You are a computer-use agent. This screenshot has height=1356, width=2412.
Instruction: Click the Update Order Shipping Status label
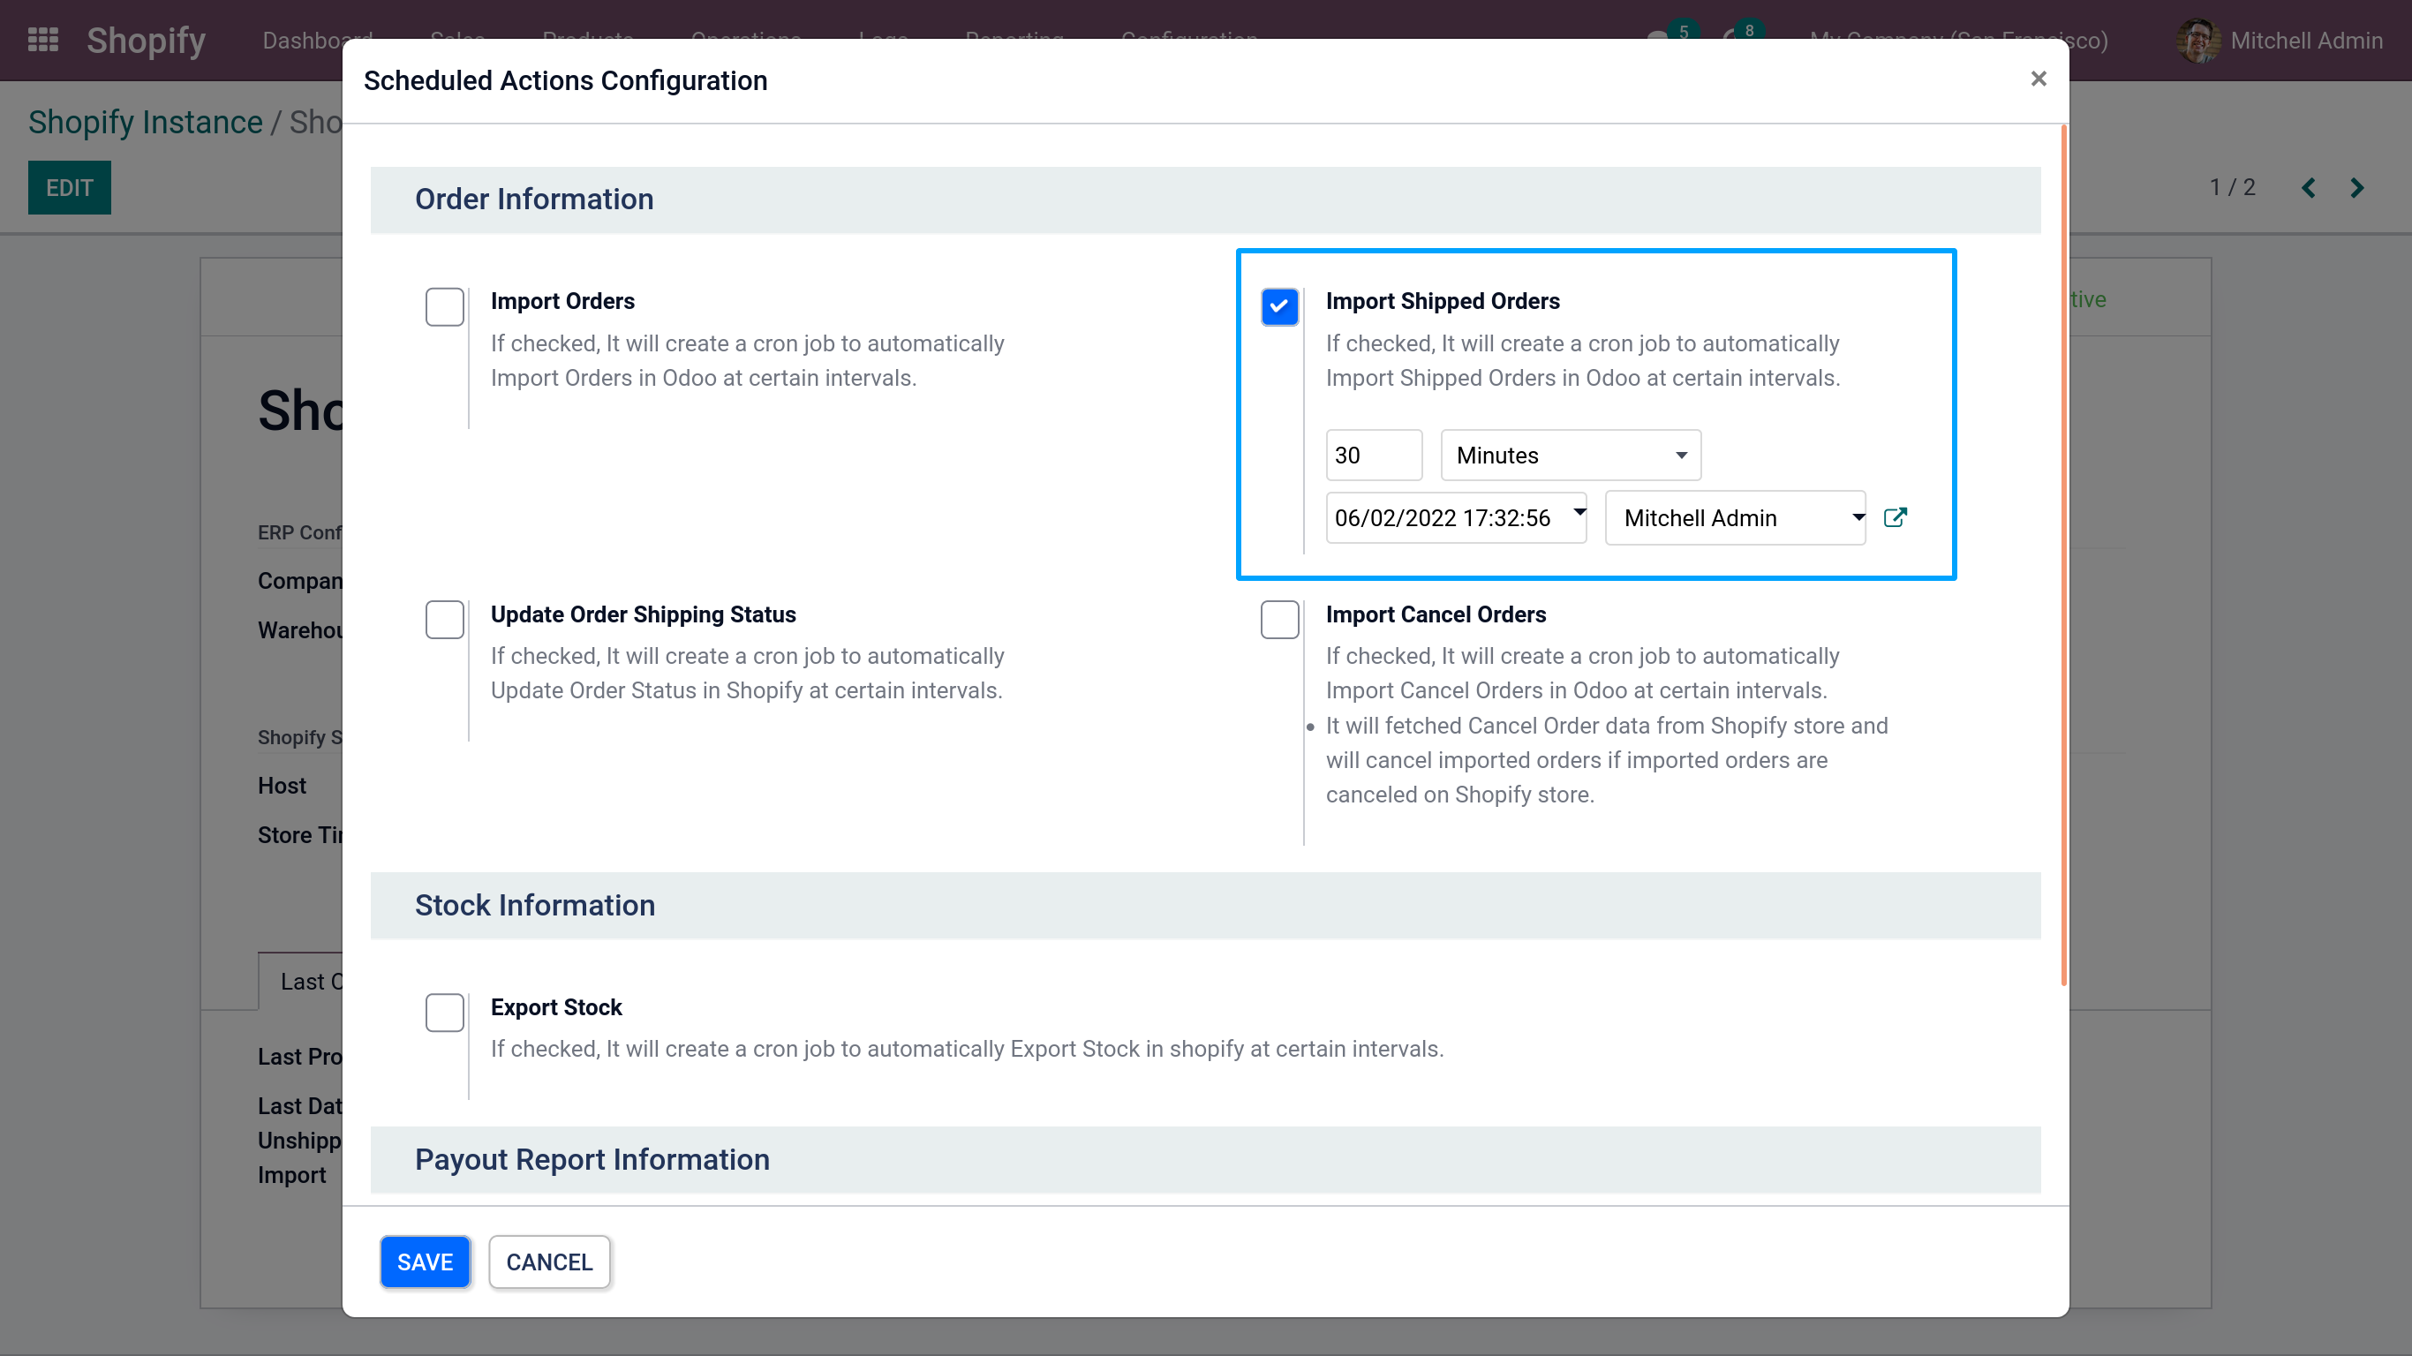[x=644, y=614]
